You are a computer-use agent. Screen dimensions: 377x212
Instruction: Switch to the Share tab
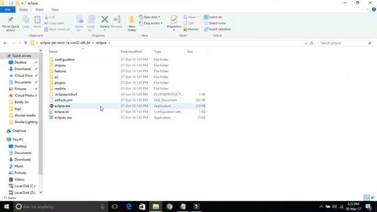39,9
